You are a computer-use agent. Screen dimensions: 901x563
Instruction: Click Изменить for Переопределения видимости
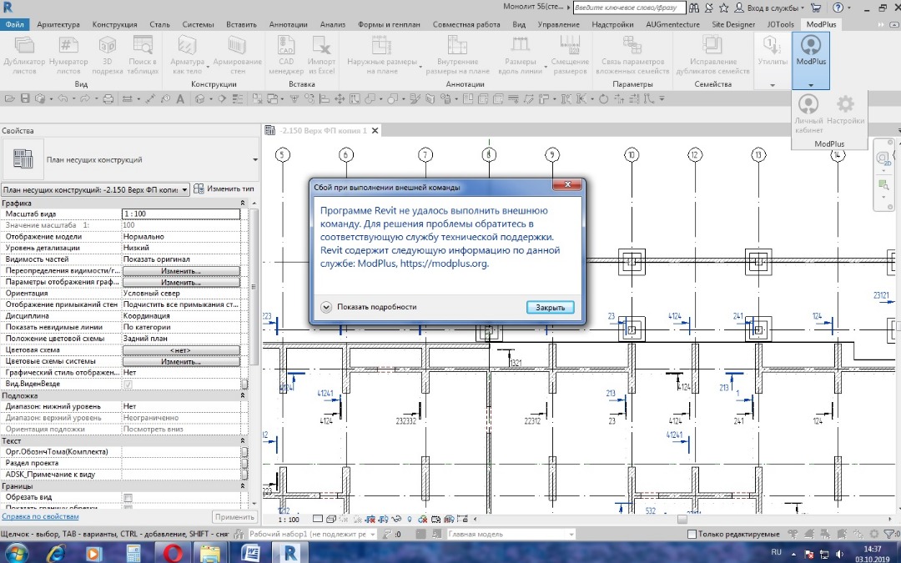pyautogui.click(x=181, y=270)
